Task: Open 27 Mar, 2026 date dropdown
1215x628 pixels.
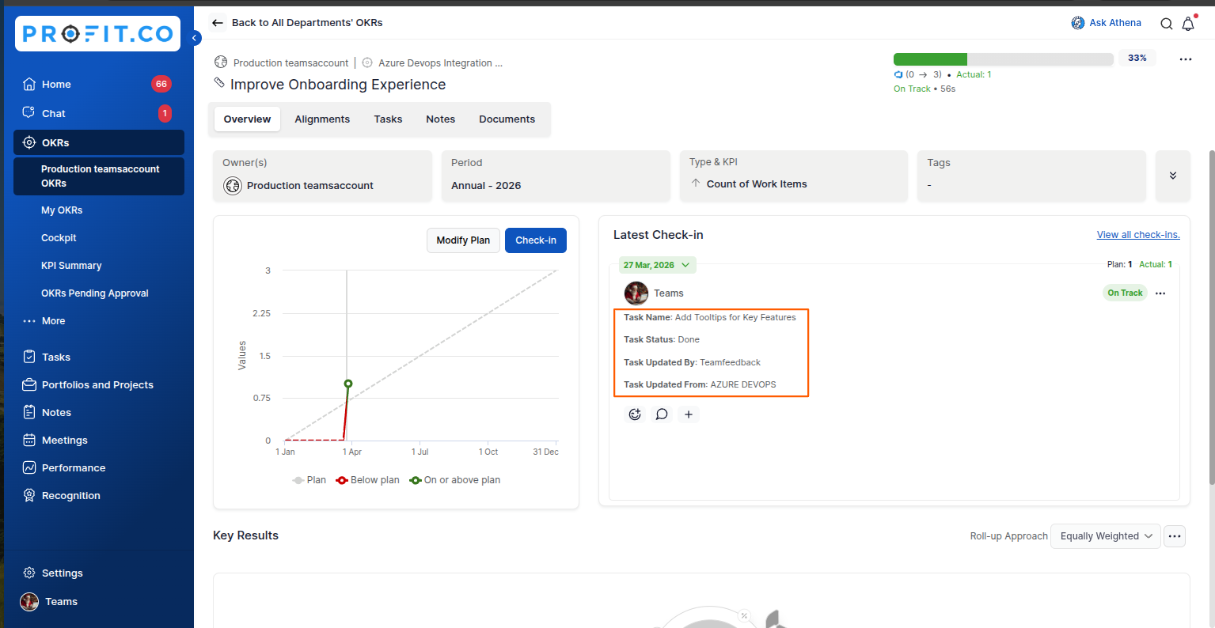Action: 657,265
